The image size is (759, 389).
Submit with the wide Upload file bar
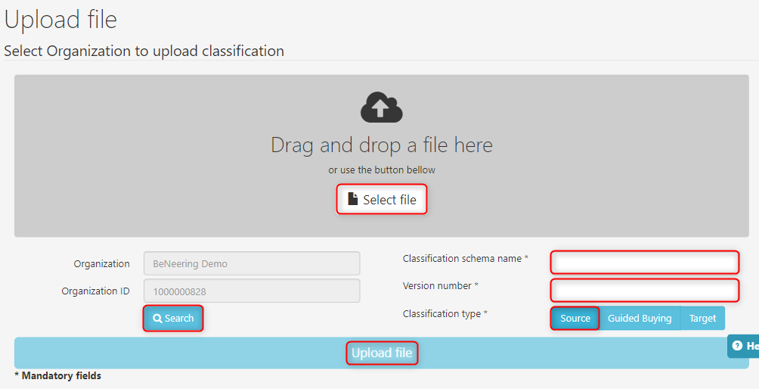[382, 353]
